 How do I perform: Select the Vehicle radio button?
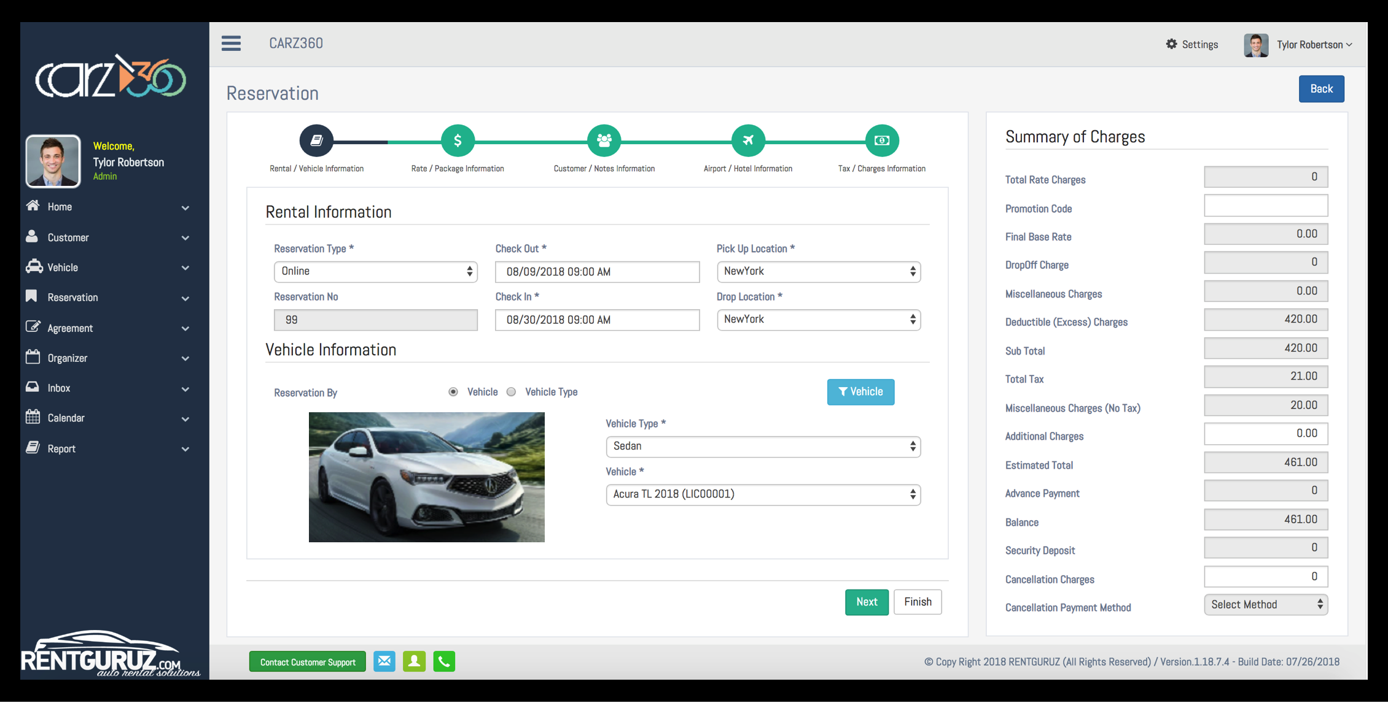point(453,392)
